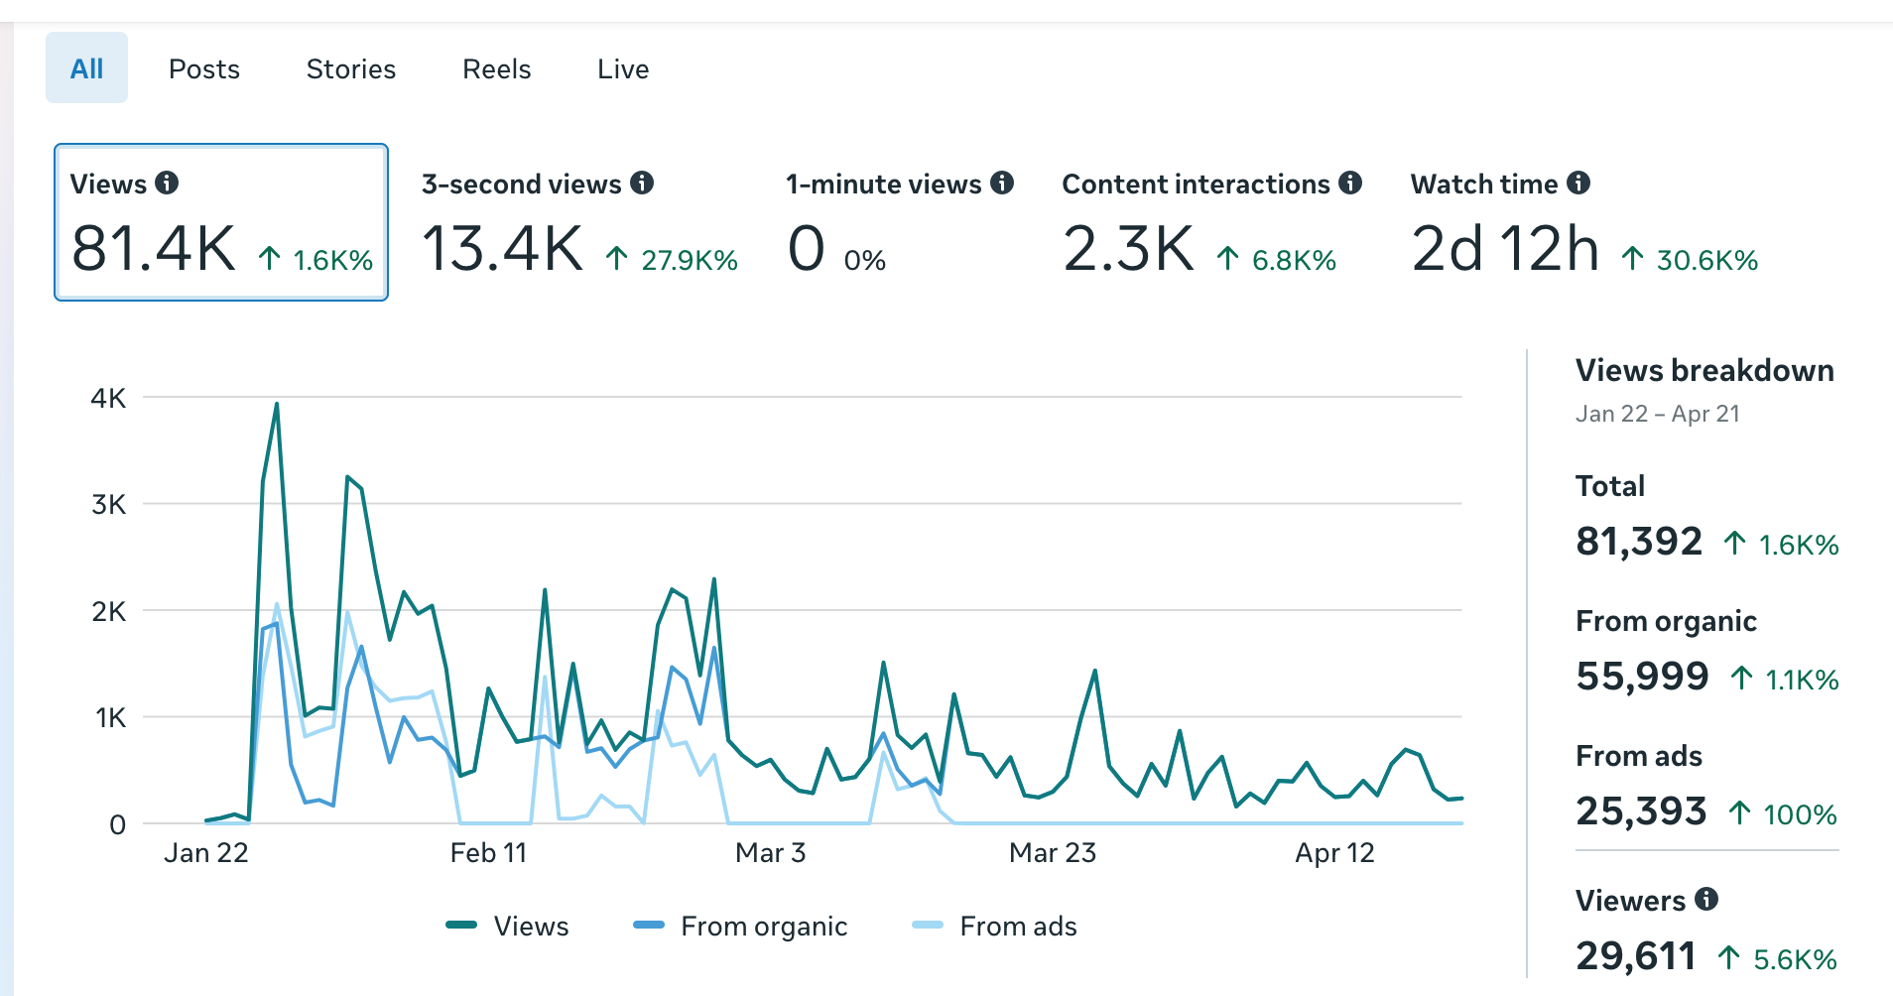Select the All tab
This screenshot has width=1893, height=996.
[x=86, y=68]
